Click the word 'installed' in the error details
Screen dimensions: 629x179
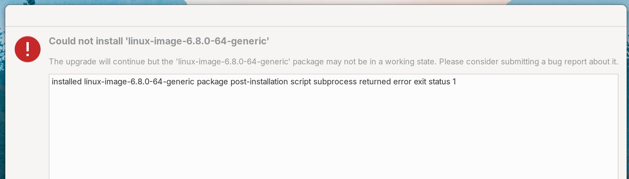(x=67, y=82)
